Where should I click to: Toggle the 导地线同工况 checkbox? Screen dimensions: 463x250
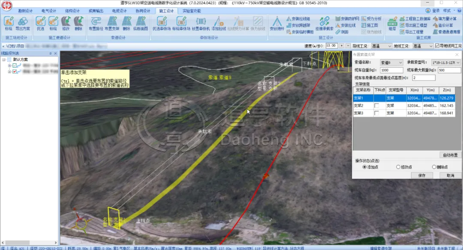[437, 46]
